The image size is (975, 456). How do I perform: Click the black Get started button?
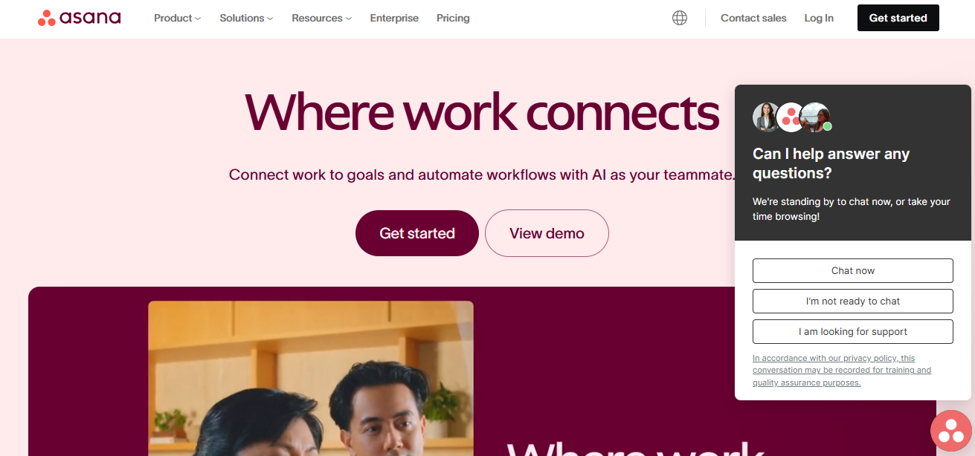tap(898, 17)
